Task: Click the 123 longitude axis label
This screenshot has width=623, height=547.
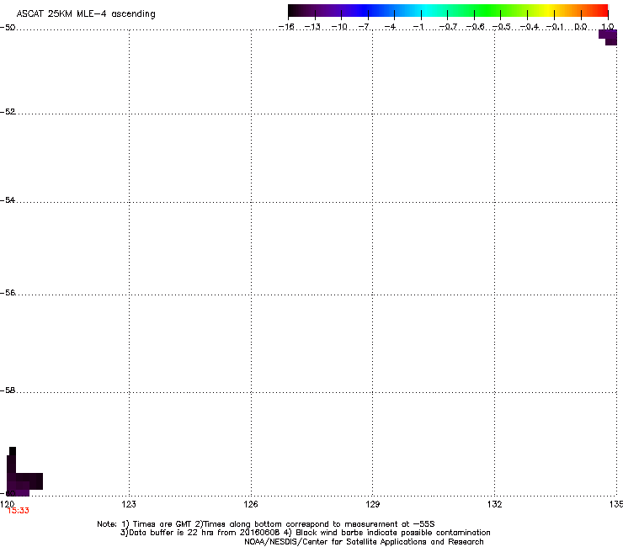Action: pyautogui.click(x=129, y=504)
